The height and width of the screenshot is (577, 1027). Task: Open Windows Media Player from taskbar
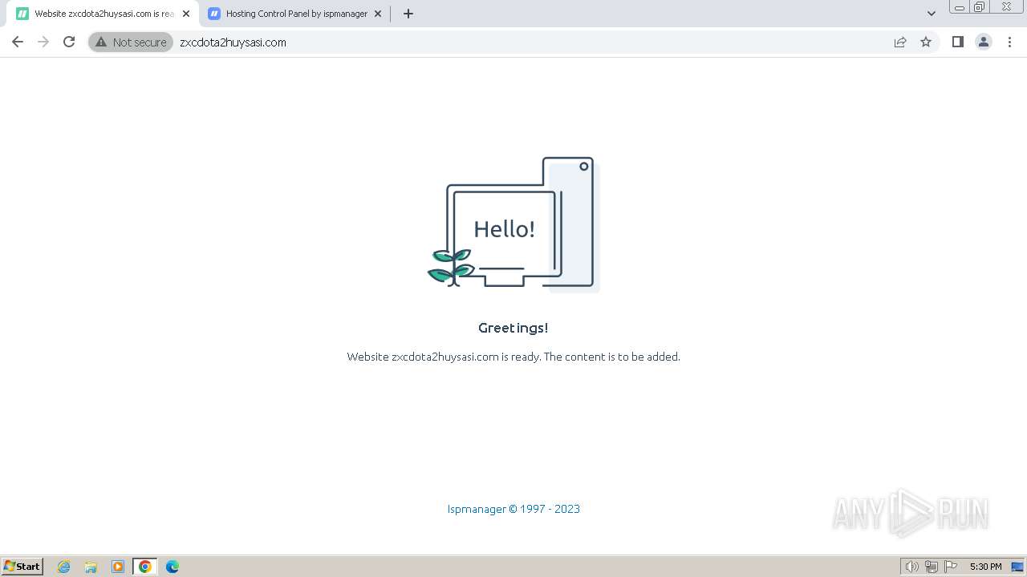coord(118,567)
